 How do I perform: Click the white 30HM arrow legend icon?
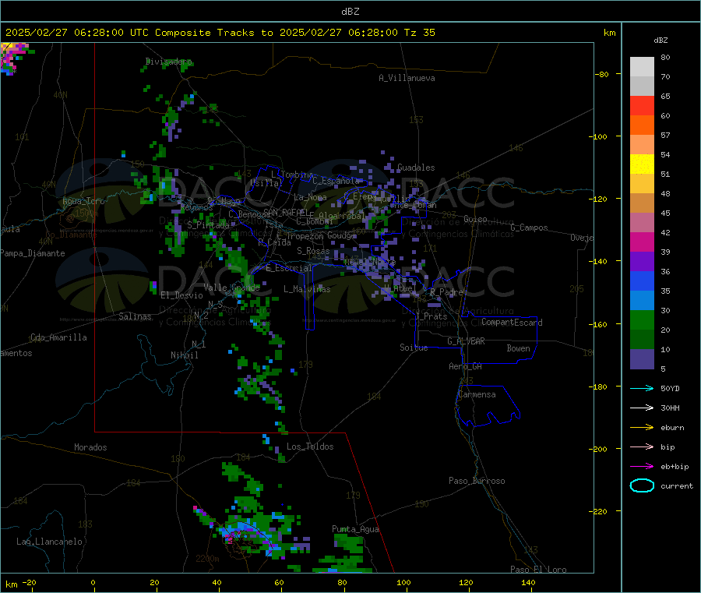[x=642, y=408]
